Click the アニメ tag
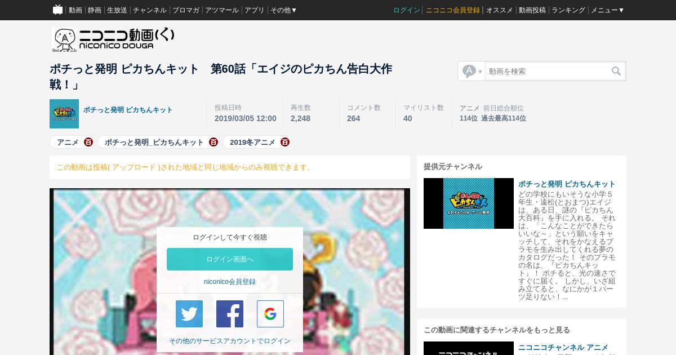This screenshot has height=355, width=676. point(68,142)
